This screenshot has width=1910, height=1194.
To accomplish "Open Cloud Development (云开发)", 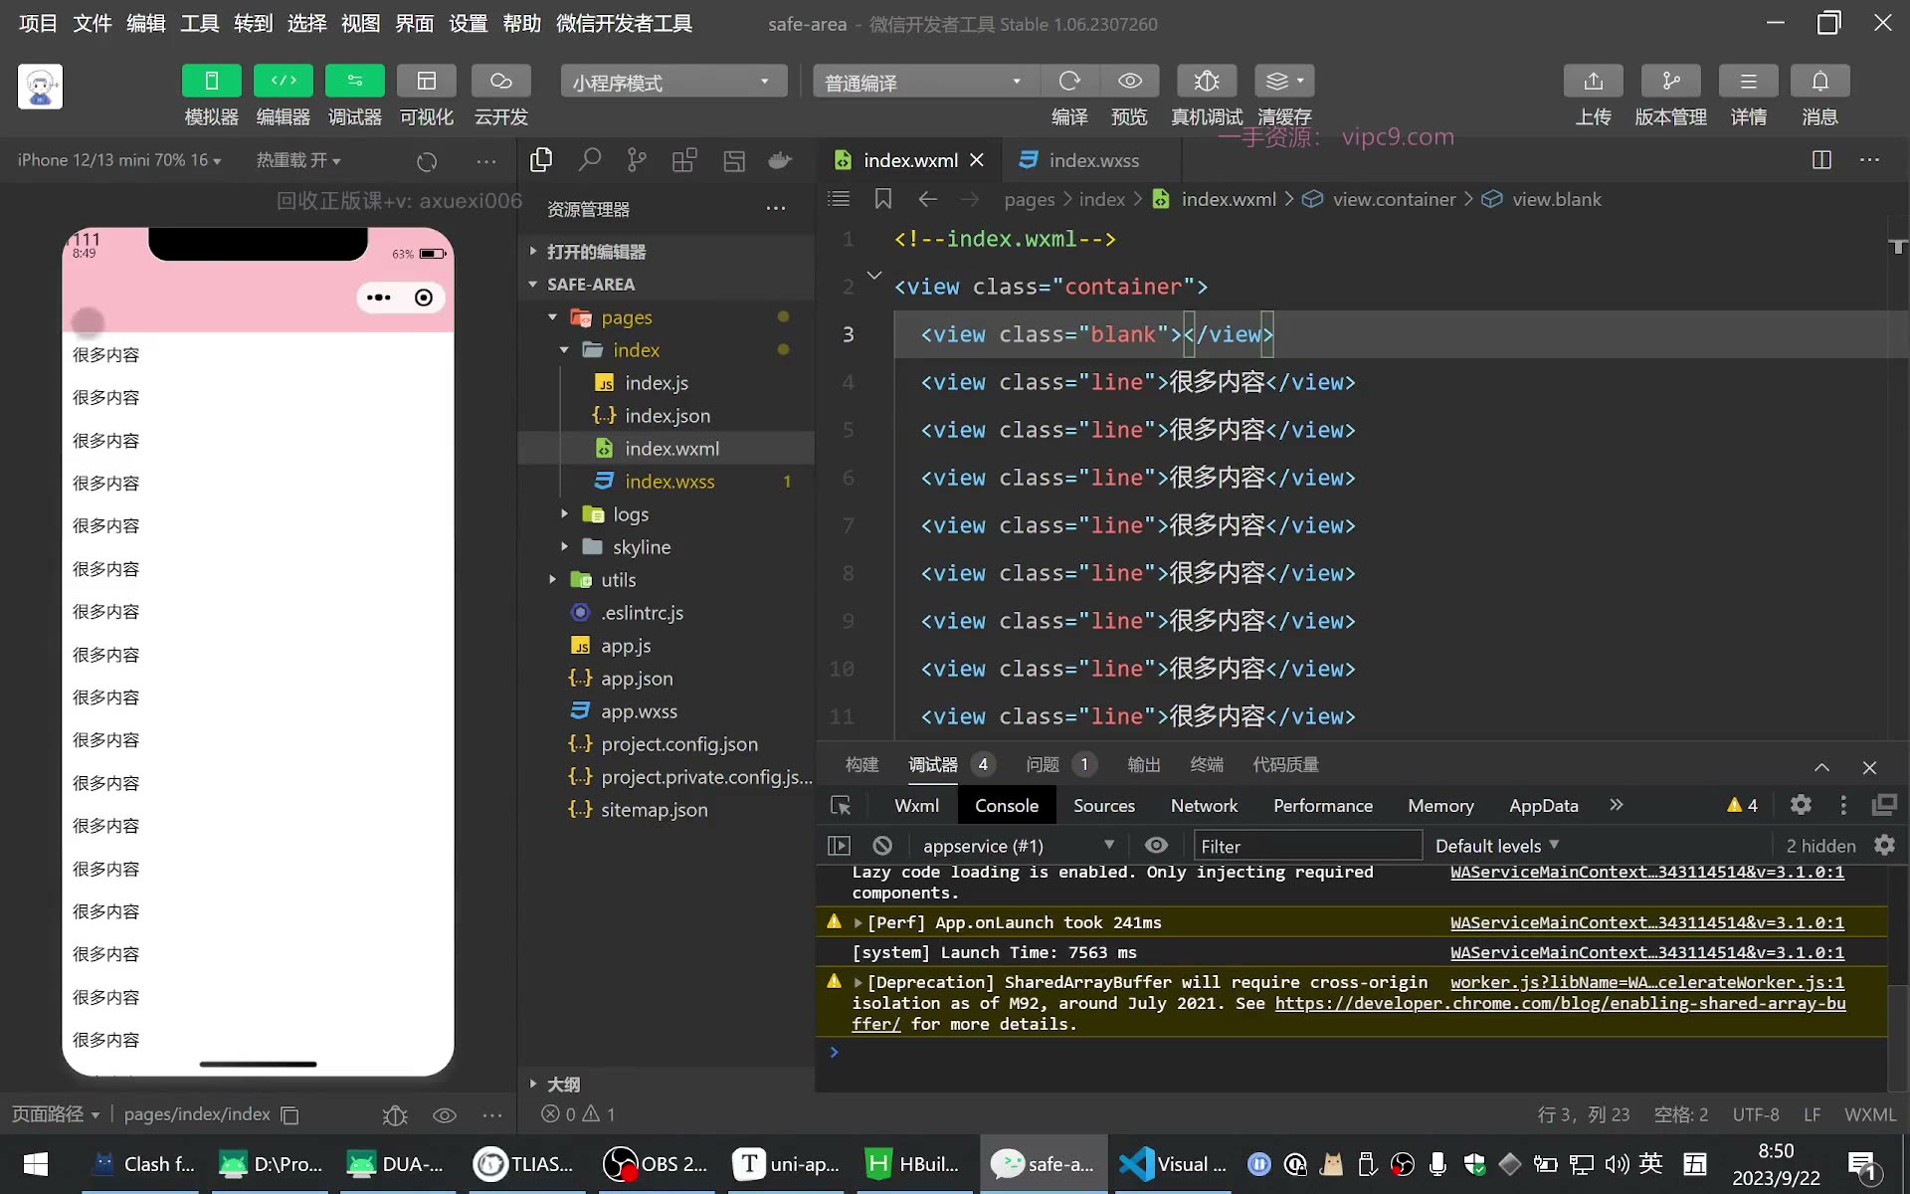I will click(x=500, y=81).
